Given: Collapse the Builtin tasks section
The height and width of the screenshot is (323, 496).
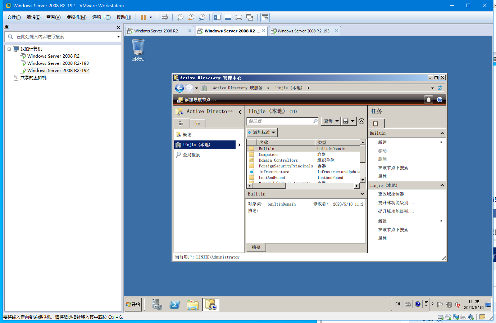Looking at the screenshot, I should [x=442, y=133].
